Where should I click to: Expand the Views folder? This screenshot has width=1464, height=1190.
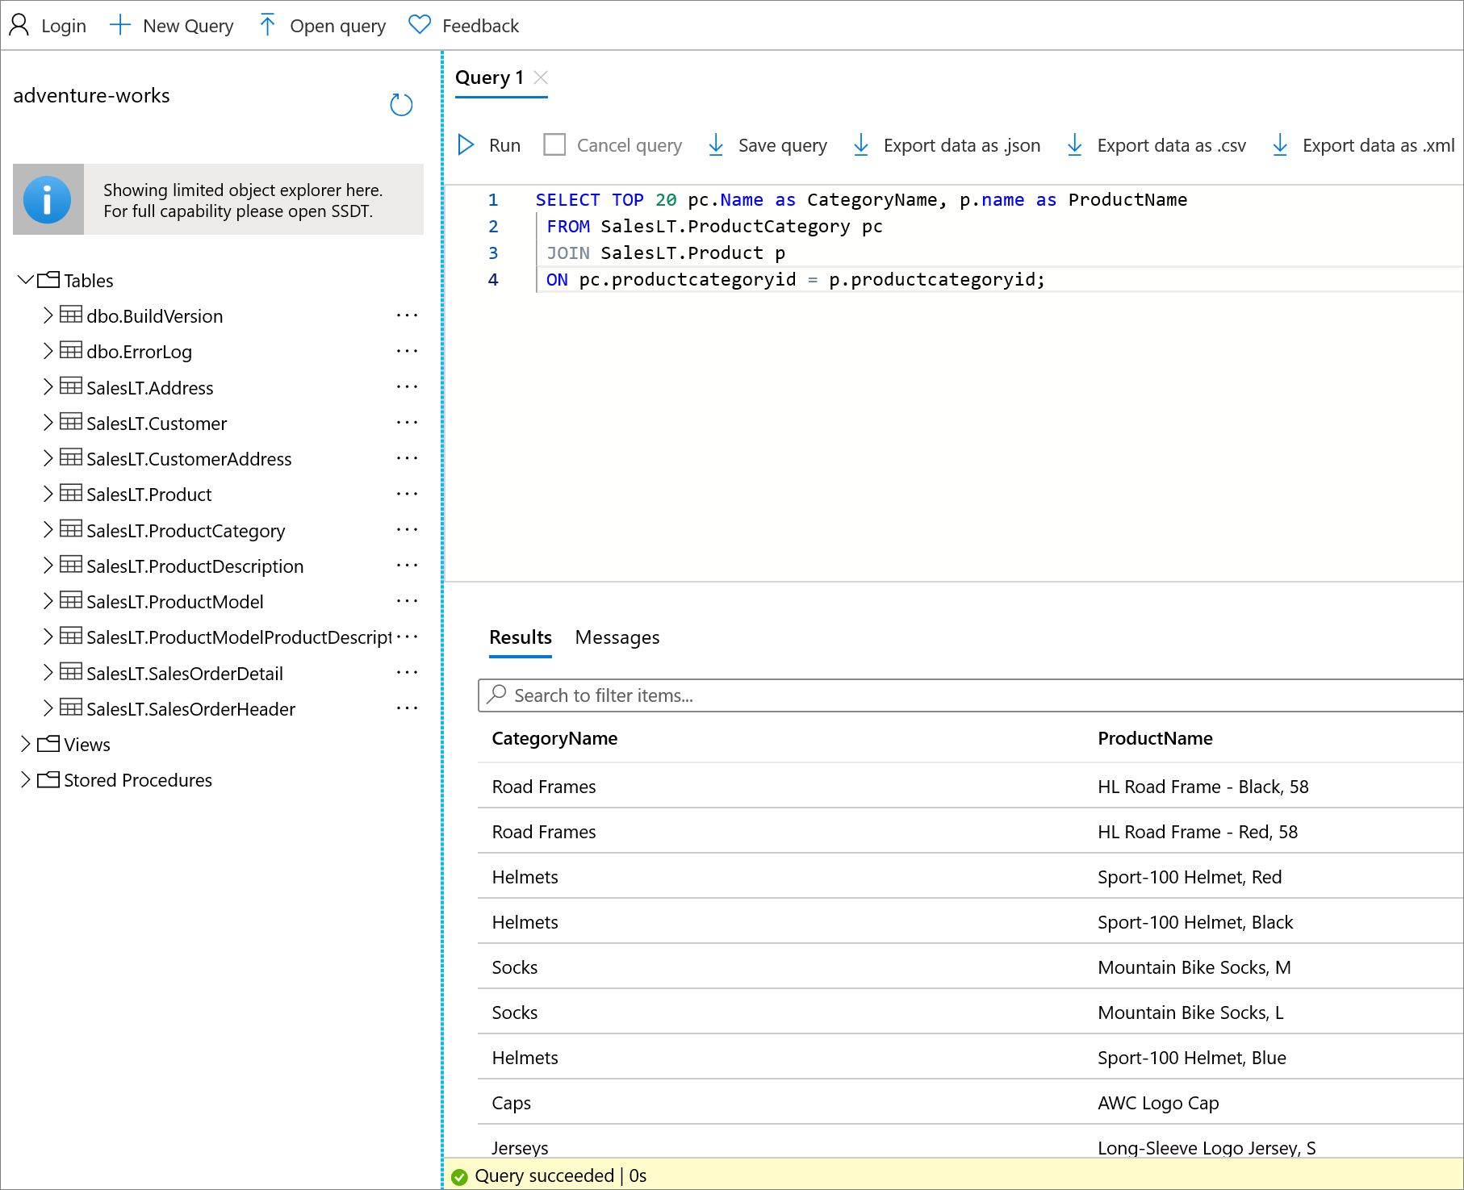point(25,744)
